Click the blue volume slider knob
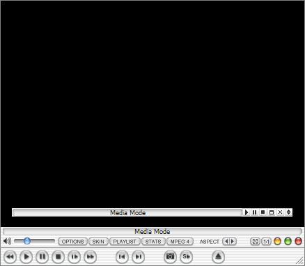The image size is (305, 266). coord(27,241)
